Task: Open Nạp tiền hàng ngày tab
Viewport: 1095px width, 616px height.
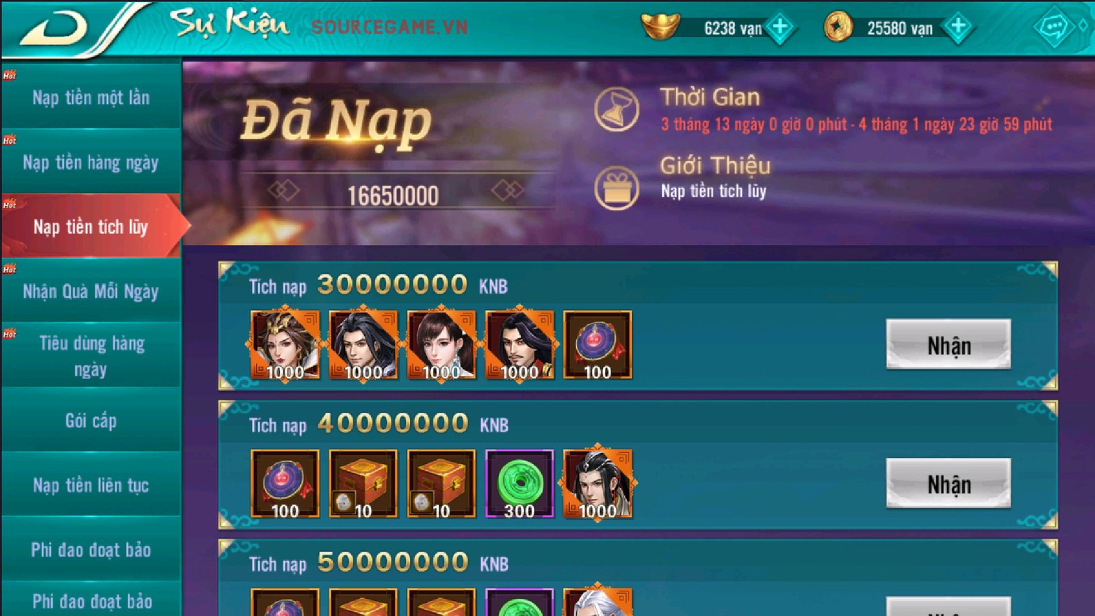Action: (91, 162)
